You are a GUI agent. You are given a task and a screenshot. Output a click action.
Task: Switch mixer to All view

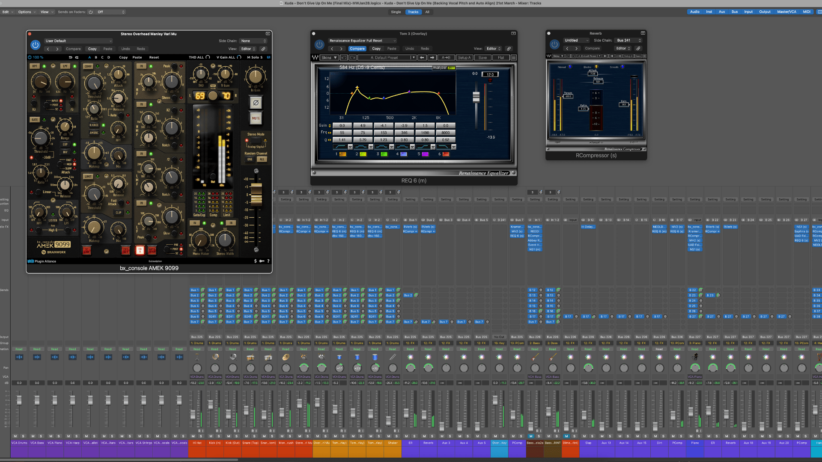click(x=427, y=12)
